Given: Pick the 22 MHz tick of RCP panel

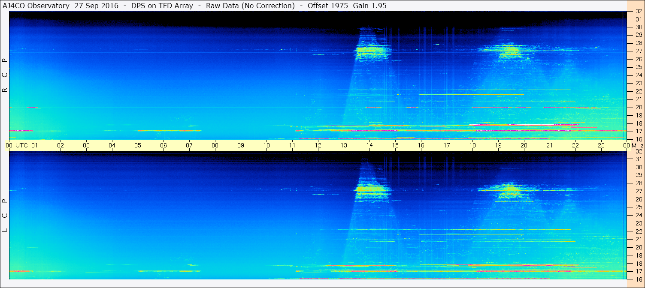Looking at the screenshot, I should click(639, 91).
